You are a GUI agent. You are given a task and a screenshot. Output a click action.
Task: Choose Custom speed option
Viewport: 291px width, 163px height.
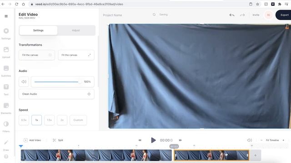(x=78, y=120)
